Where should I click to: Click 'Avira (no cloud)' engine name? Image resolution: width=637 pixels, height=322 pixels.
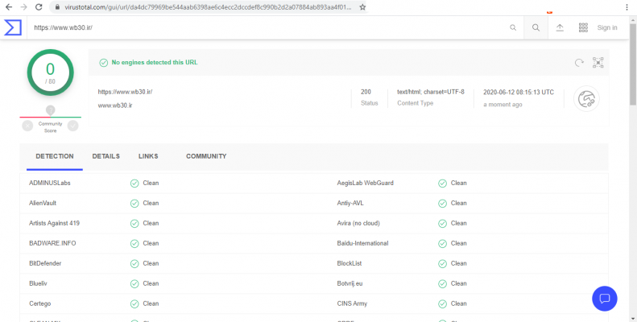coord(358,223)
